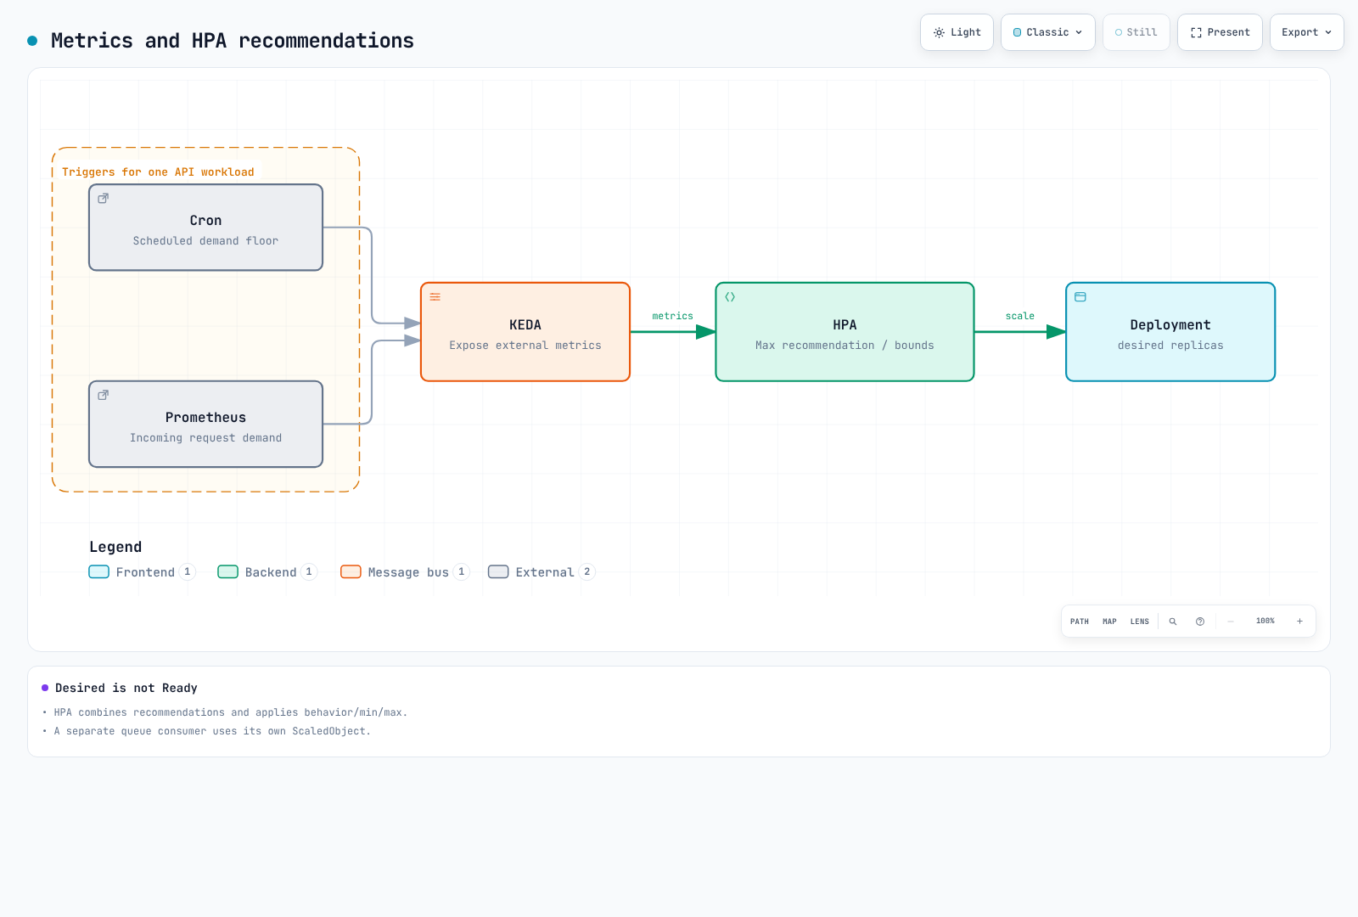This screenshot has height=917, width=1358.
Task: Toggle the Still animation button
Action: point(1136,32)
